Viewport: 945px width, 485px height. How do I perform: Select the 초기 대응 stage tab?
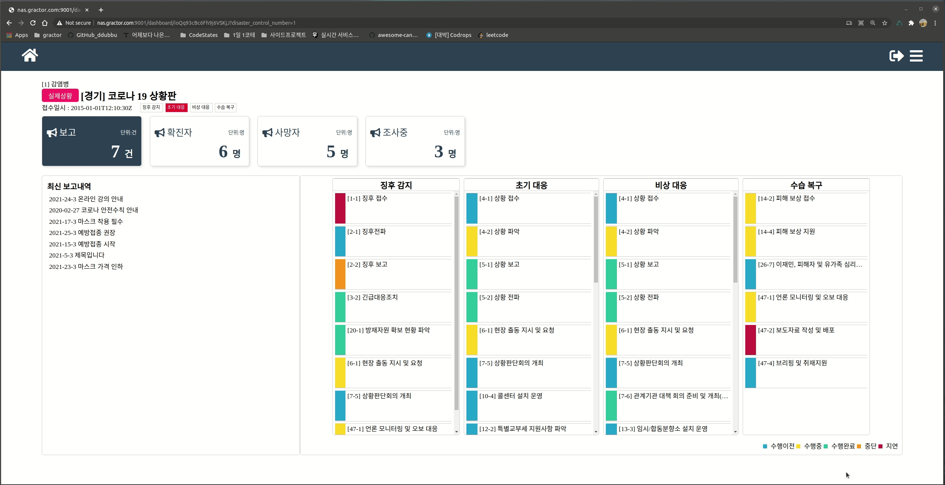[176, 107]
